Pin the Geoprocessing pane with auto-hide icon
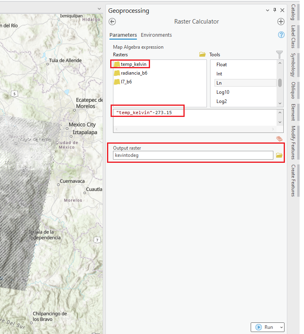The height and width of the screenshot is (334, 304). (x=275, y=10)
